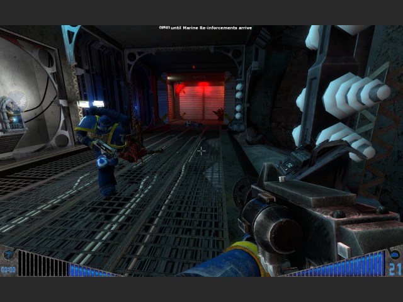Click the crosshair at the screen center
Screen dimensions: 403x302
(201, 151)
